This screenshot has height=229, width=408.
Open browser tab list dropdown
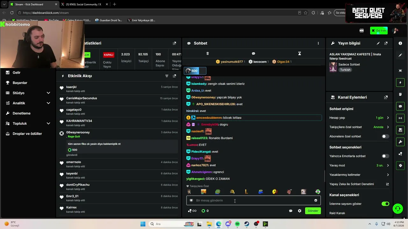[x=4, y=4]
